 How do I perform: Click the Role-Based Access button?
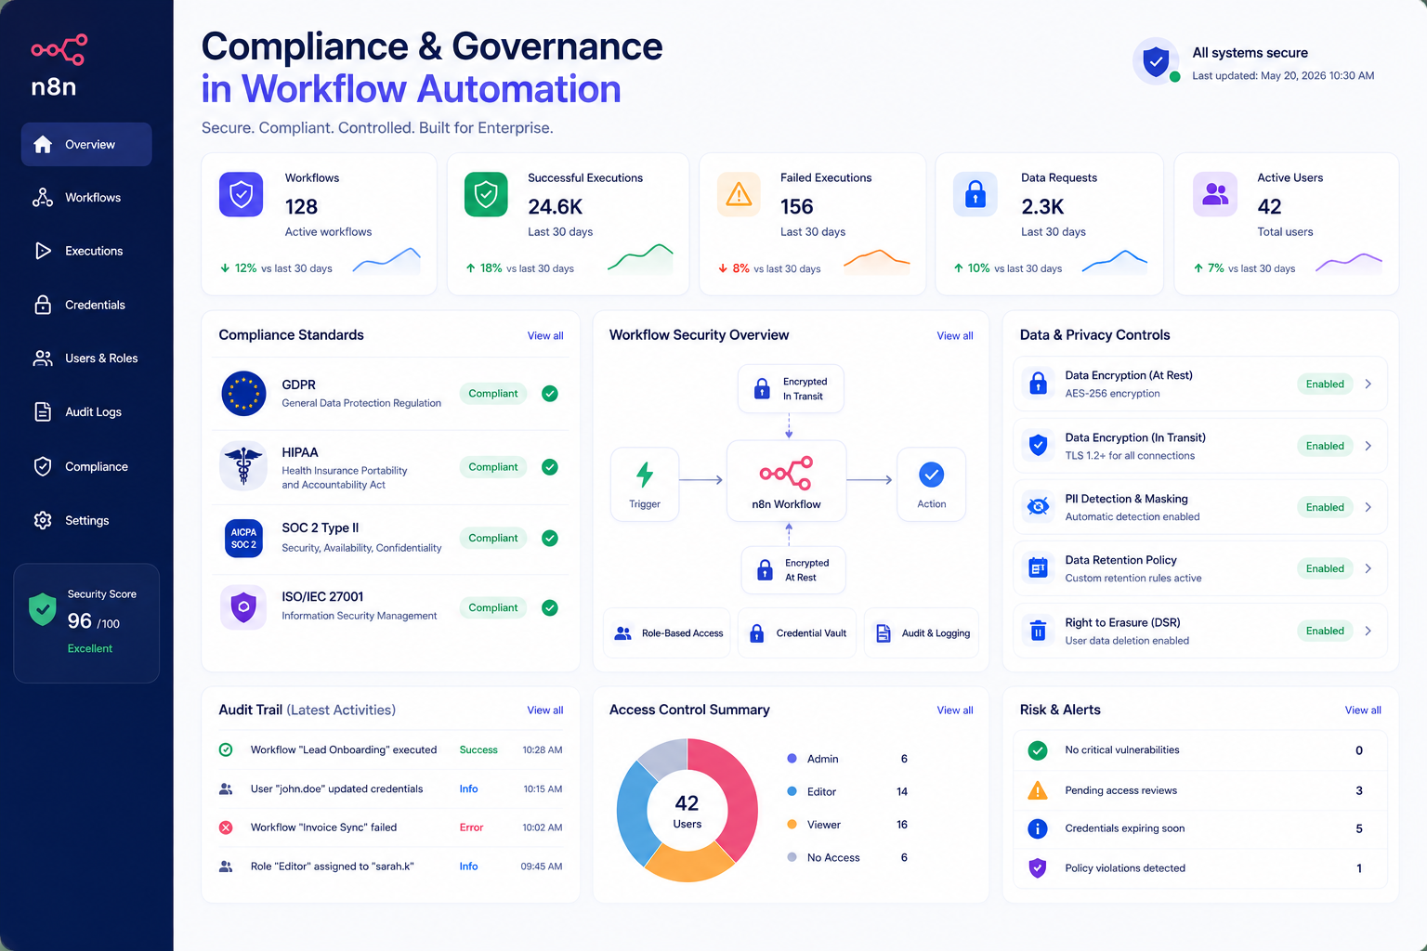(x=667, y=633)
